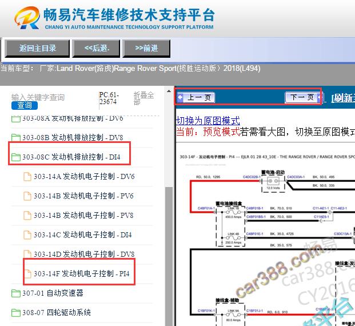
Task: Click document icon beside 303-14F
Action: coord(27,273)
